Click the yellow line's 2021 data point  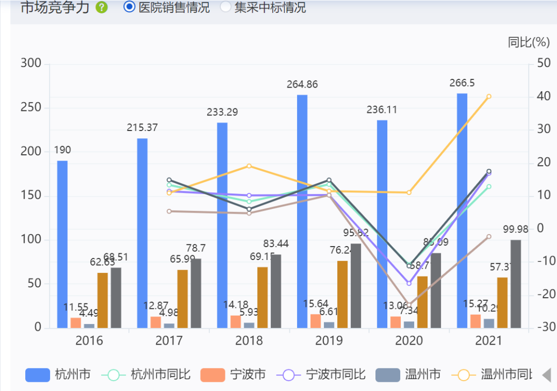(489, 96)
